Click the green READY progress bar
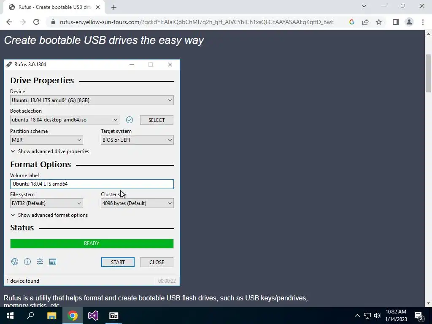Viewport: 432px width, 324px height. coord(92,243)
